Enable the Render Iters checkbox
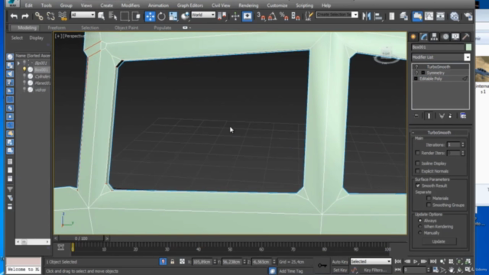This screenshot has width=489, height=275. click(418, 153)
